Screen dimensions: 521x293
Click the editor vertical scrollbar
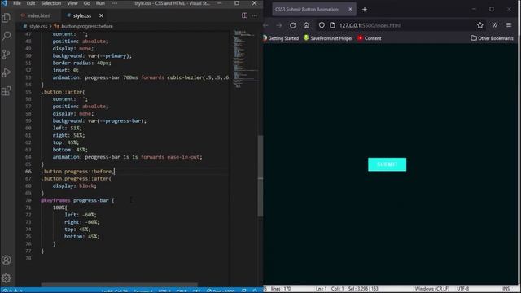click(260, 176)
